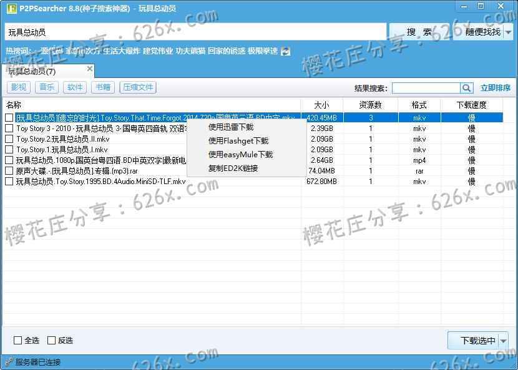Tick checkbox for Toy.Story.1995 MiniSD-TLF row

(x=9, y=182)
